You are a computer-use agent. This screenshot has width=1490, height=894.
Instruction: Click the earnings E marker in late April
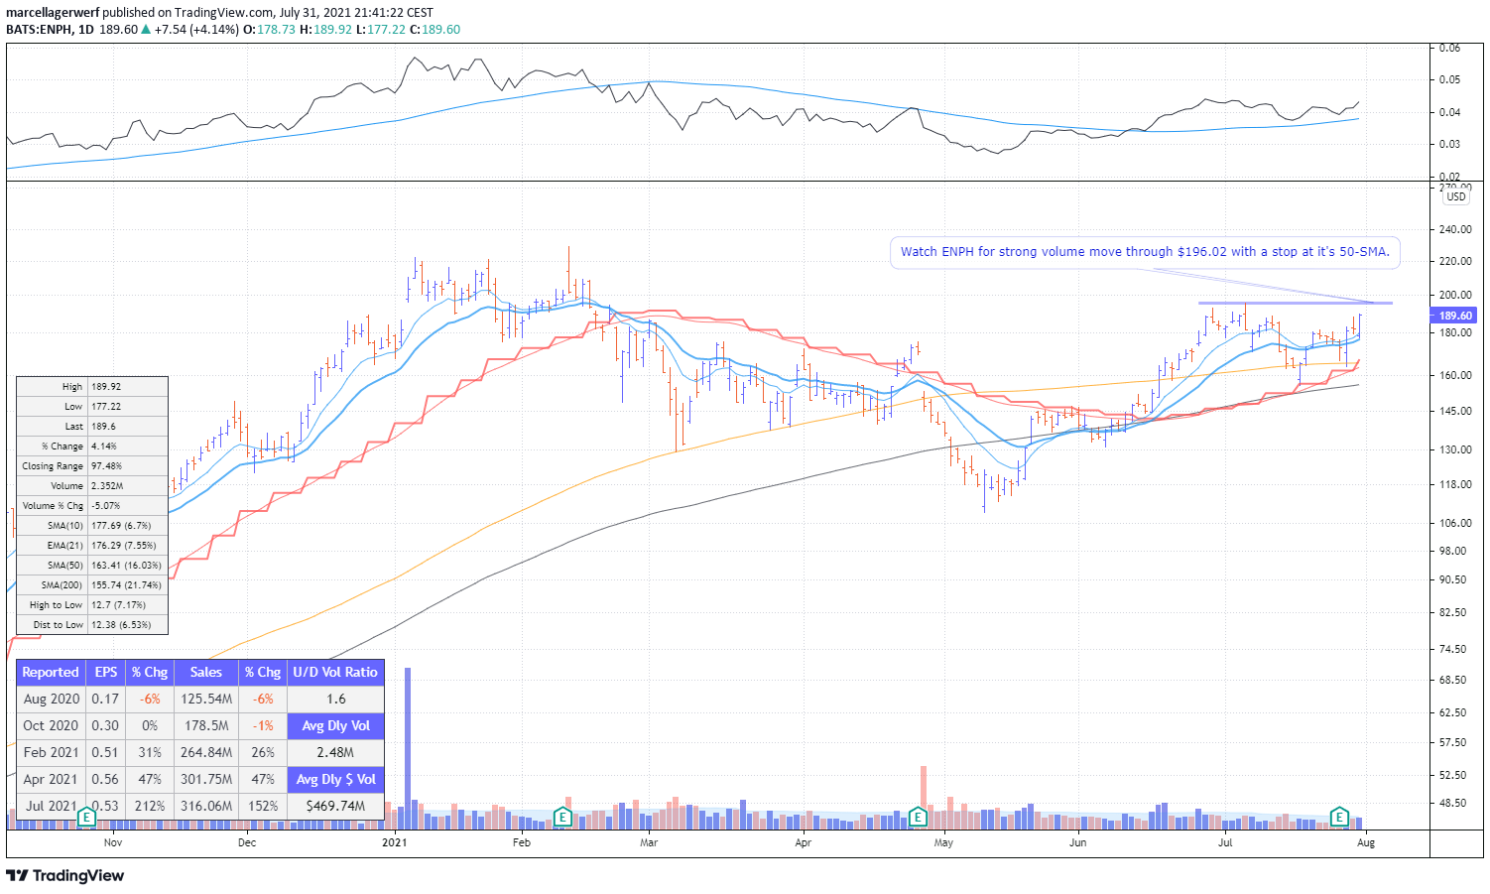(918, 818)
